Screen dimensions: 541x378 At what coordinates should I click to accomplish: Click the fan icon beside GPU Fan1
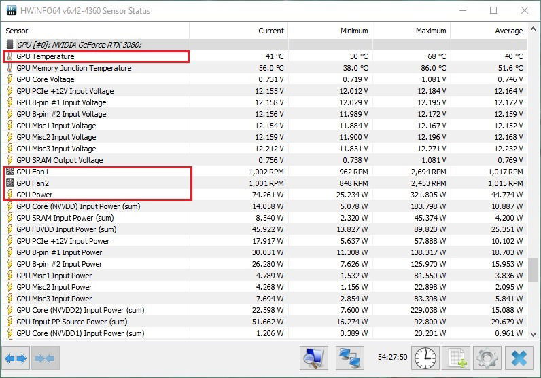[x=10, y=171]
